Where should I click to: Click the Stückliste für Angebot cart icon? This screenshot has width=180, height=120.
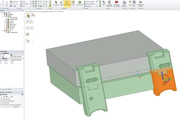coord(140,3)
